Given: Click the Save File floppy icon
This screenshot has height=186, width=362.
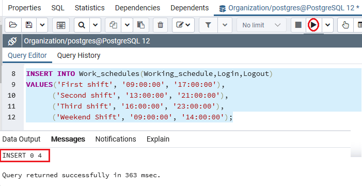Looking at the screenshot, I should pyautogui.click(x=29, y=25).
